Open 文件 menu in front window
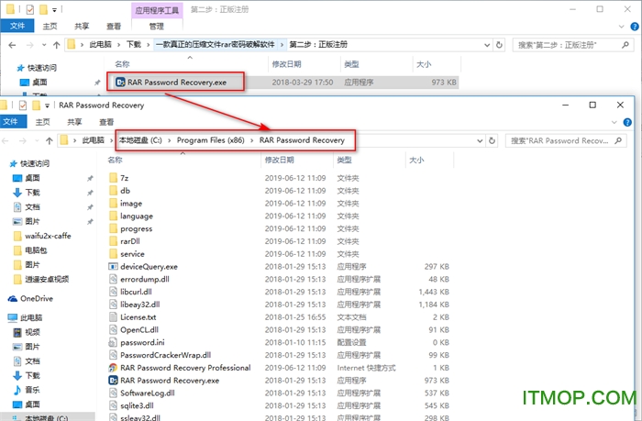The height and width of the screenshot is (421, 642). point(11,122)
